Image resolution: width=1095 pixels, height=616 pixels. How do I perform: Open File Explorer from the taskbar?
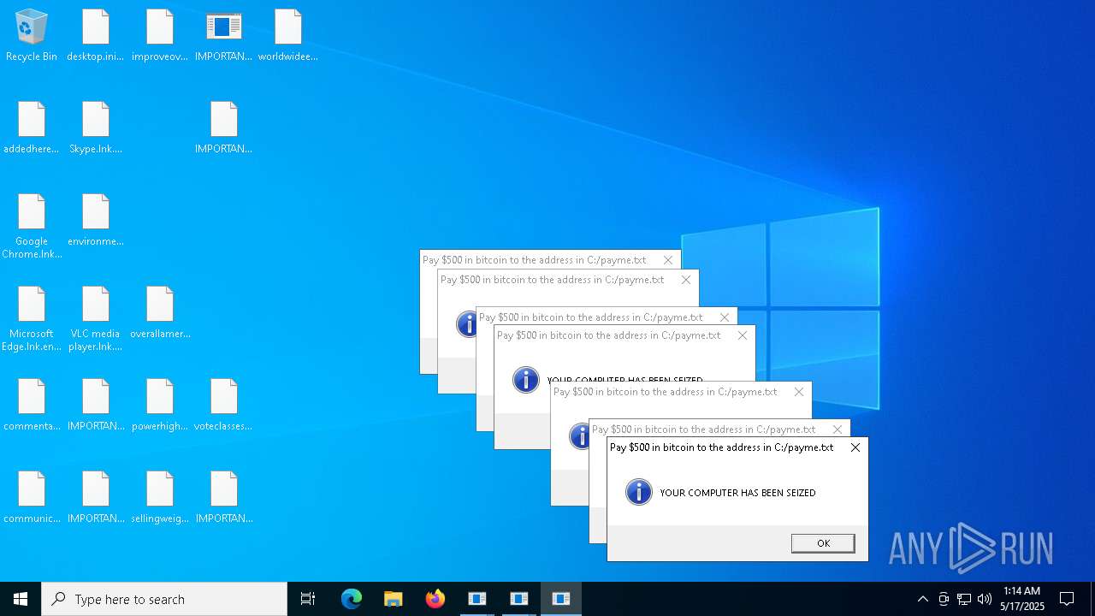[x=394, y=599]
